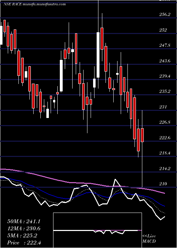Click the 12MA : 230.6 readout
The height and width of the screenshot is (248, 177).
pyautogui.click(x=24, y=229)
